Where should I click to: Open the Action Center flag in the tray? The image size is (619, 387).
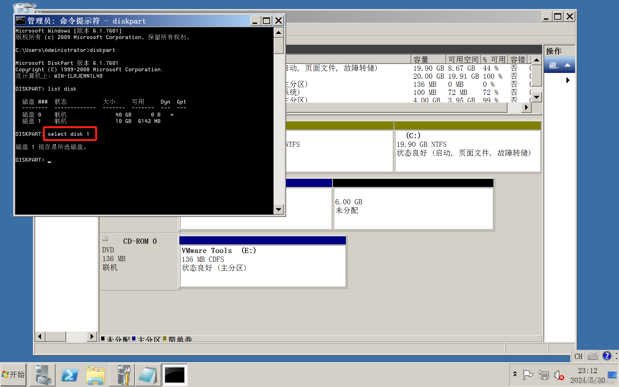click(x=528, y=375)
